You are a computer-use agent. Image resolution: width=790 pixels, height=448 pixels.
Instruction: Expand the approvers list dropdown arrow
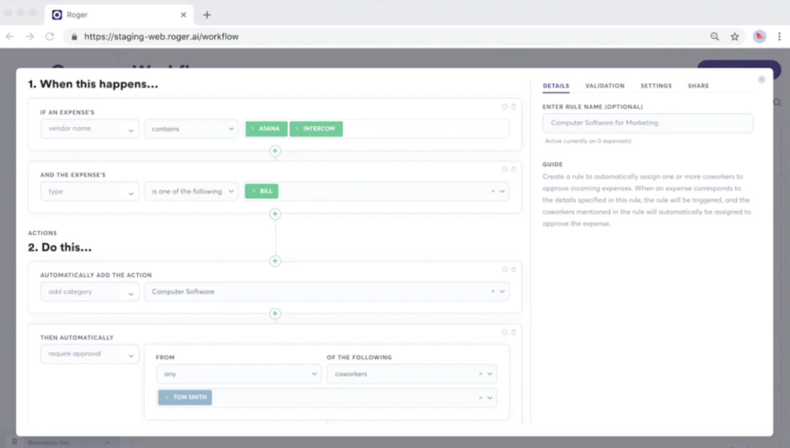pyautogui.click(x=490, y=398)
